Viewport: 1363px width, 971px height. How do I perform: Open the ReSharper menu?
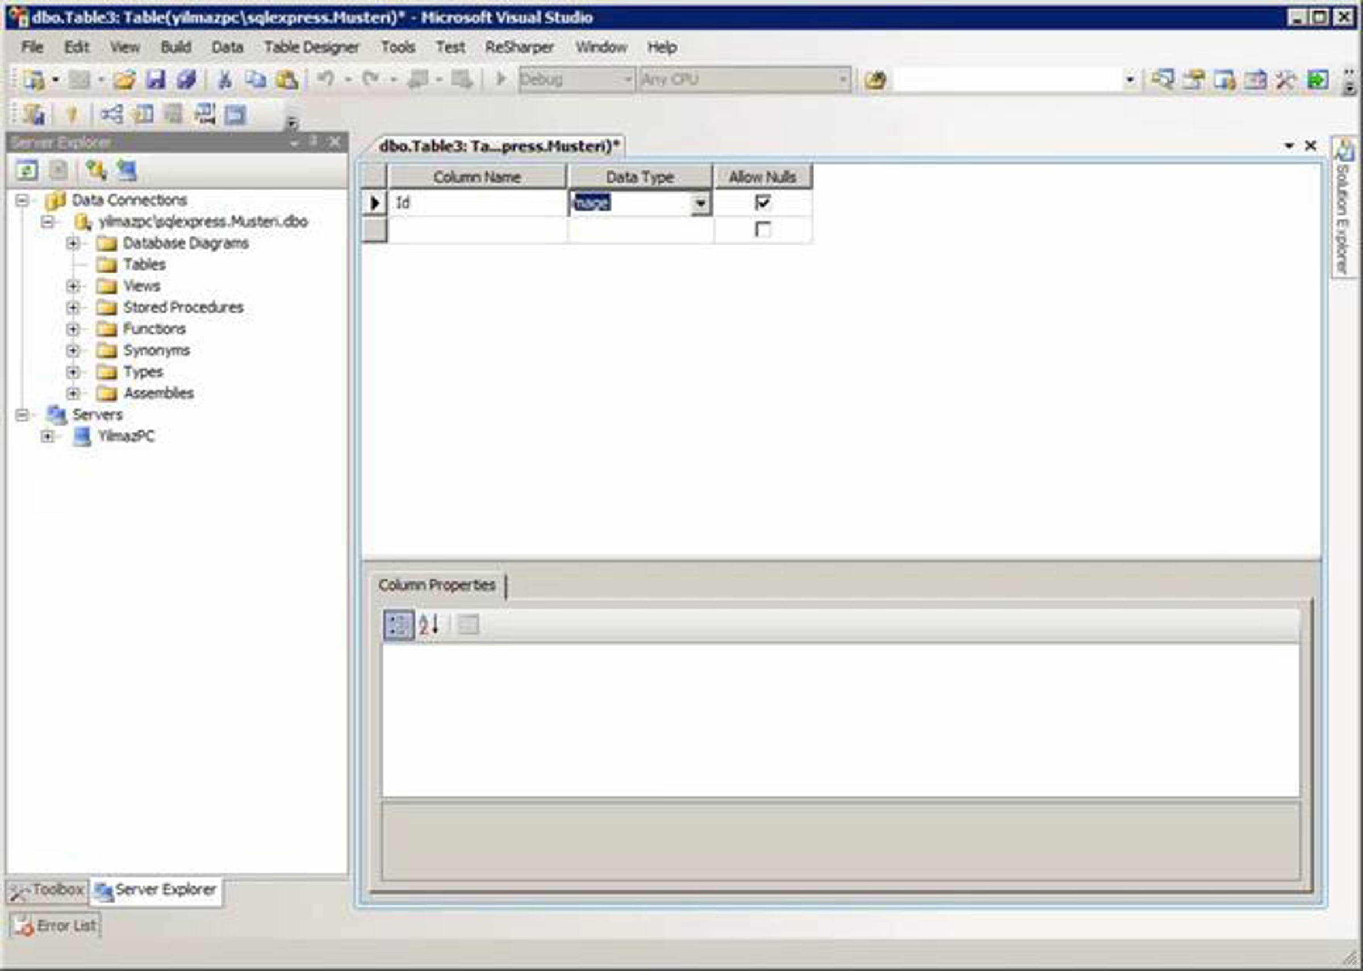coord(519,47)
